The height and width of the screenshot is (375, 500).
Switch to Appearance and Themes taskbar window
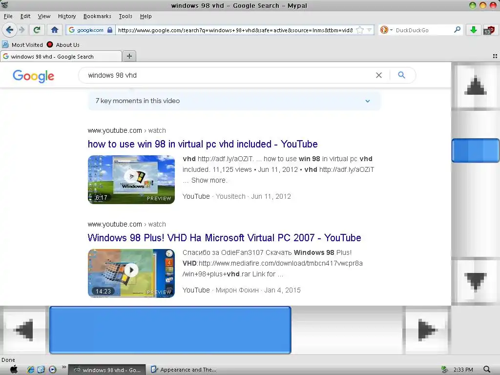[184, 370]
